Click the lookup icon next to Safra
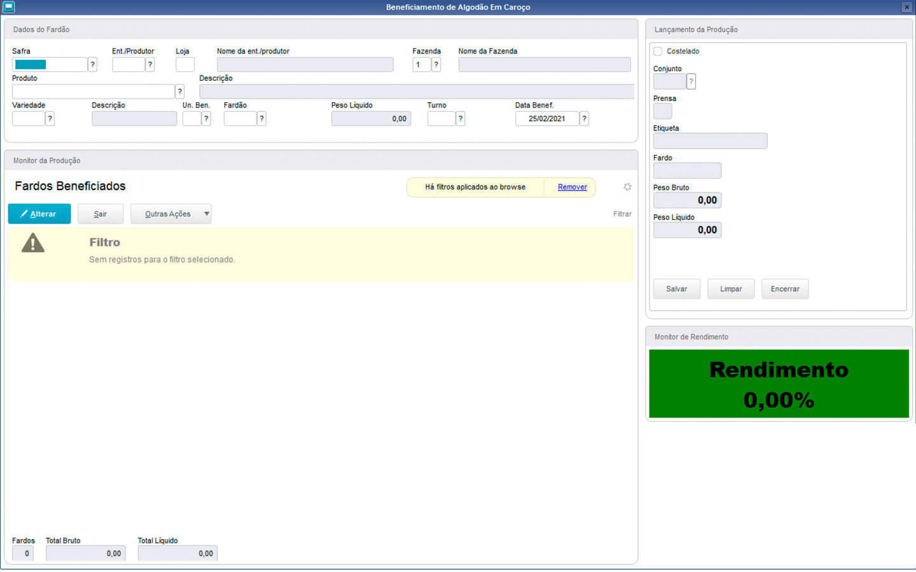Image resolution: width=916 pixels, height=572 pixels. click(x=93, y=64)
